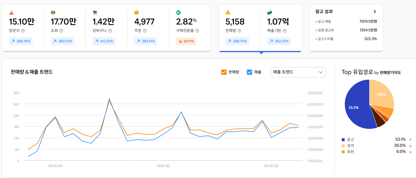The height and width of the screenshot is (178, 416).
Task: Open help tooltip next to 방문자
Action: pyautogui.click(x=23, y=31)
